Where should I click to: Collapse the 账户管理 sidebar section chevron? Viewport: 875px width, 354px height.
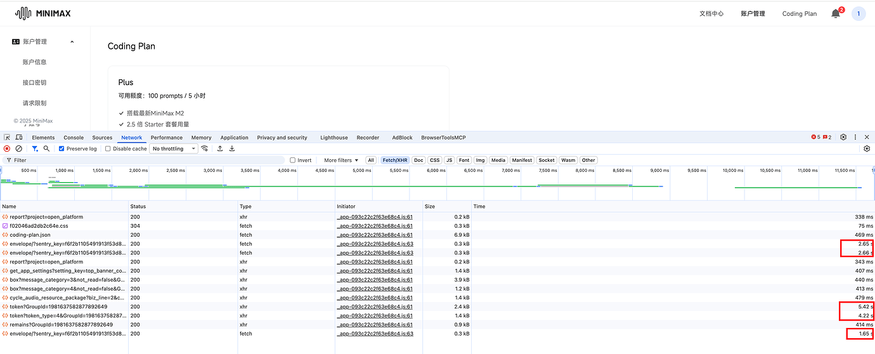click(72, 41)
